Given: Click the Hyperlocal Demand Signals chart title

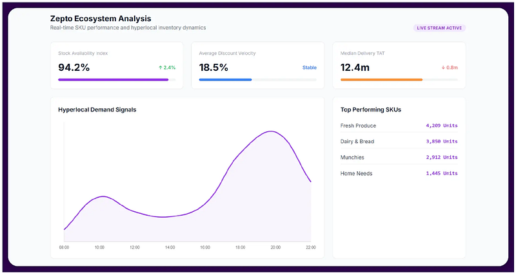Looking at the screenshot, I should [97, 109].
